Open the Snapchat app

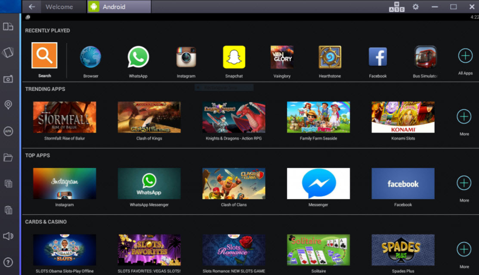click(234, 57)
